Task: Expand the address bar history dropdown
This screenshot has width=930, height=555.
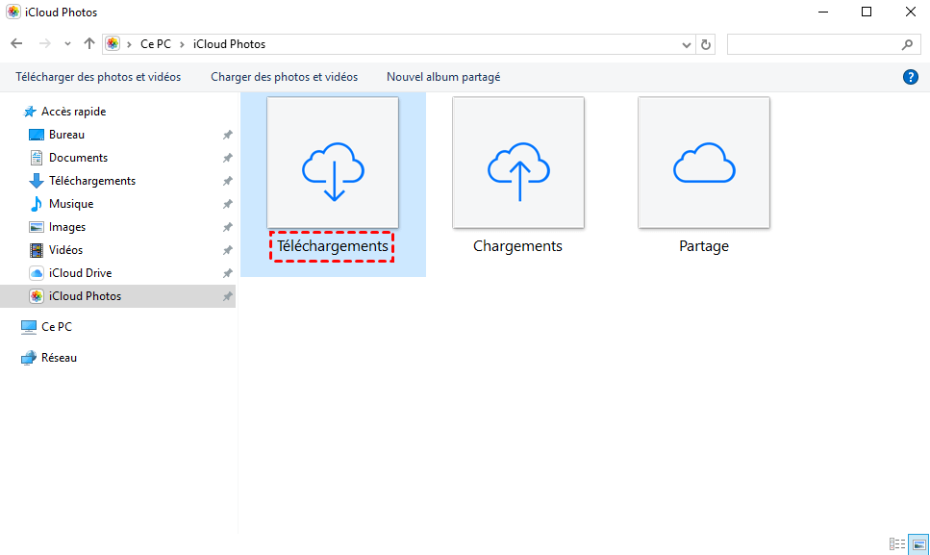Action: 687,44
